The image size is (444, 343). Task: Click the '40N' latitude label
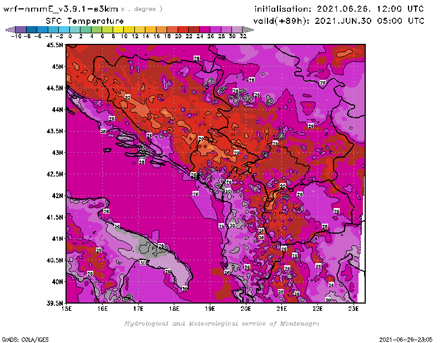57,282
